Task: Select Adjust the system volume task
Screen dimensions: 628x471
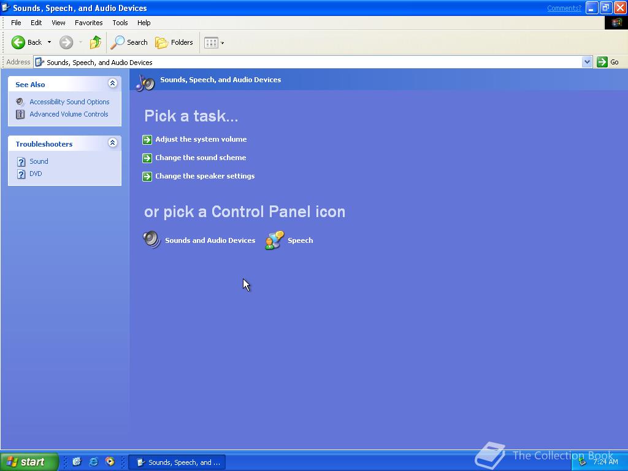Action: [201, 139]
